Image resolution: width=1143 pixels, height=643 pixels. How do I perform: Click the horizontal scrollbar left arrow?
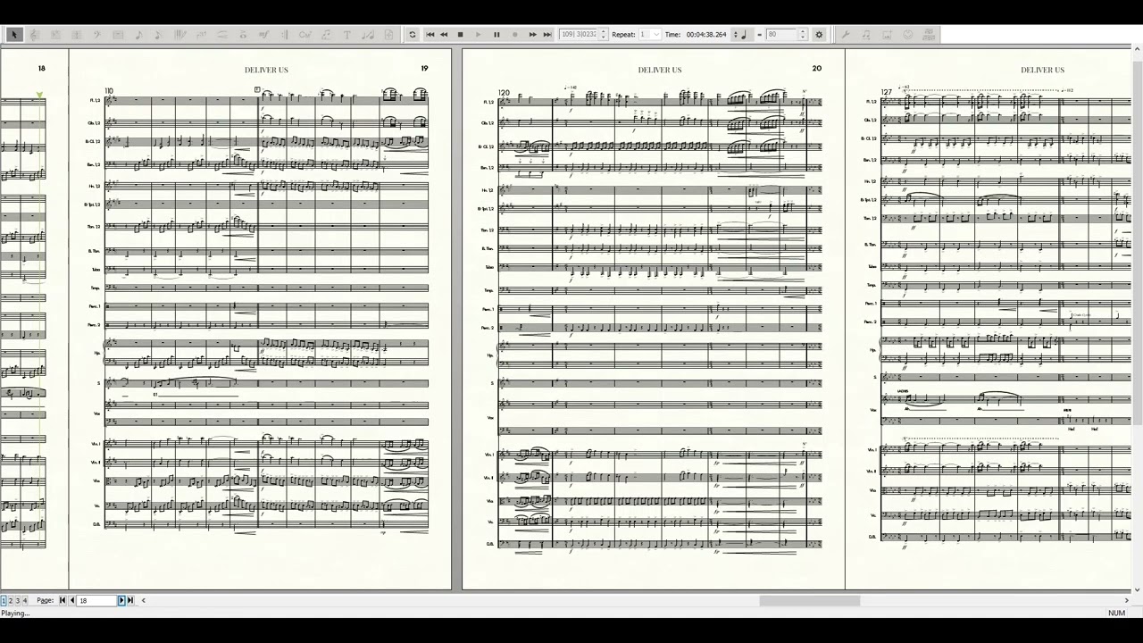pos(143,600)
